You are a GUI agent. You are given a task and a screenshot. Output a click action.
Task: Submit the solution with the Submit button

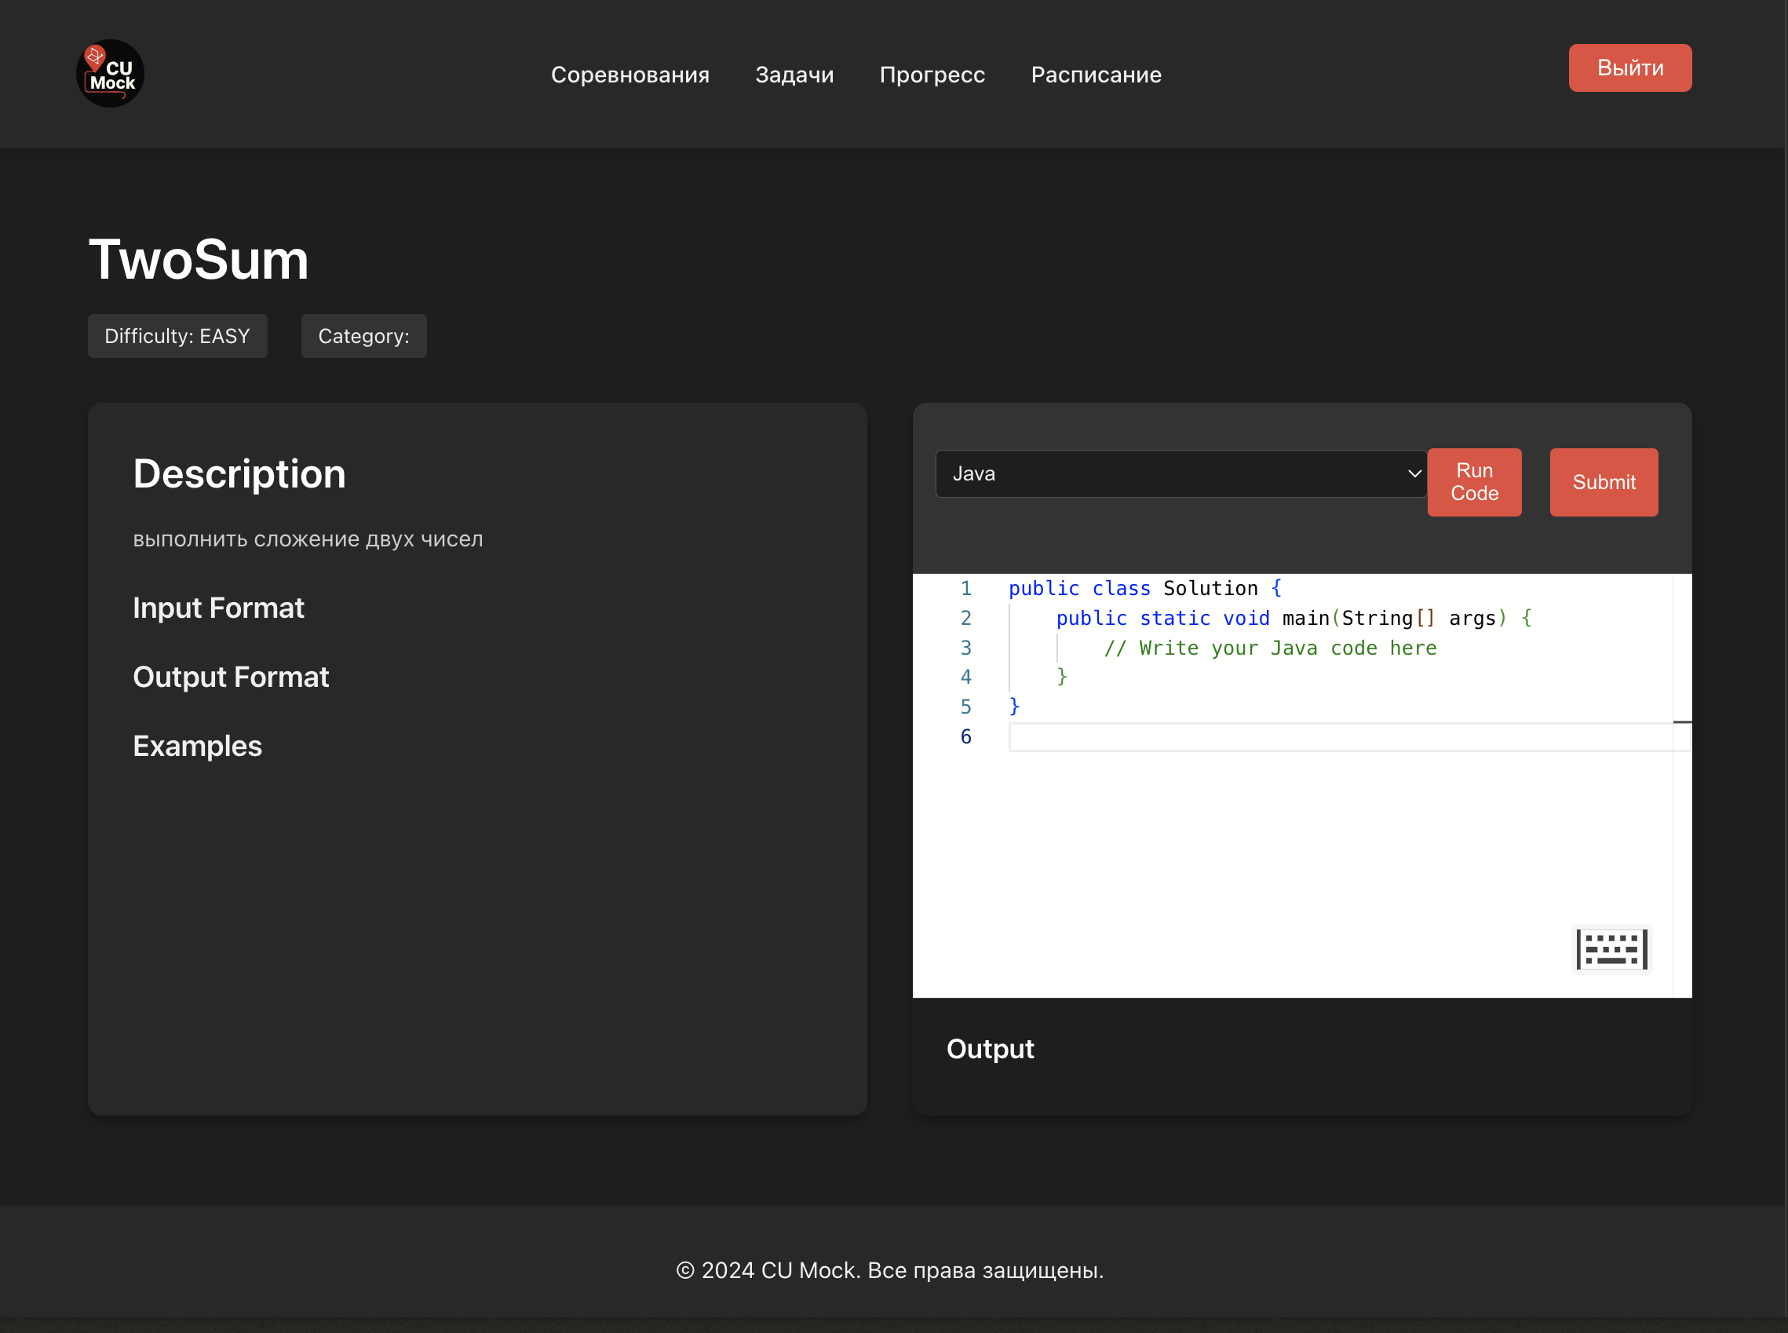pos(1604,482)
